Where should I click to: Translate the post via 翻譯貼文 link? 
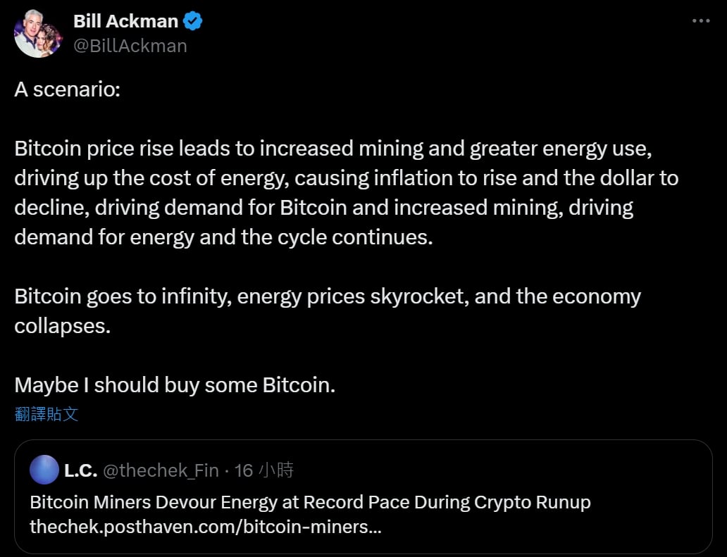pyautogui.click(x=46, y=414)
